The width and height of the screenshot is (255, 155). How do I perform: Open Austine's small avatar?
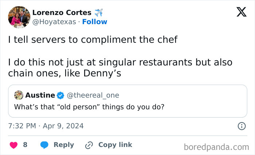click(x=19, y=95)
